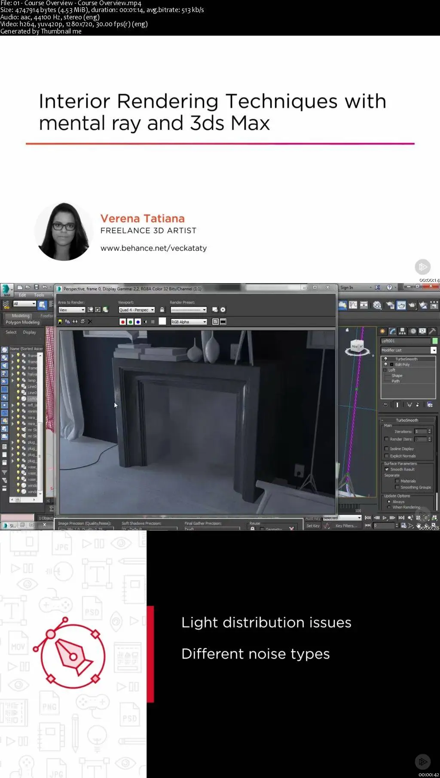Open the Modify panel tab icon
This screenshot has height=778, width=440.
[392, 331]
